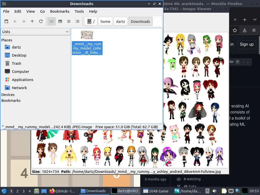Open Applications in Places sidebar
Image resolution: width=260 pixels, height=195 pixels.
[x=23, y=80]
